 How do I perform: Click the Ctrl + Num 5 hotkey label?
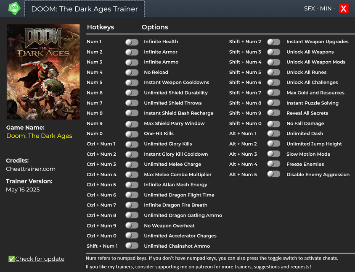click(x=101, y=185)
